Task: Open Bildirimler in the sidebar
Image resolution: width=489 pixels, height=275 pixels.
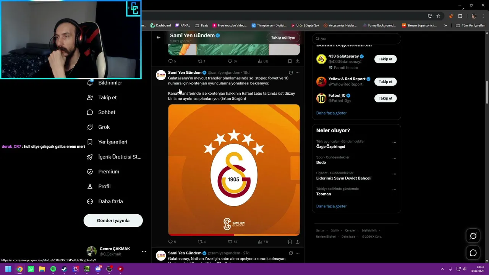Action: 105,83
